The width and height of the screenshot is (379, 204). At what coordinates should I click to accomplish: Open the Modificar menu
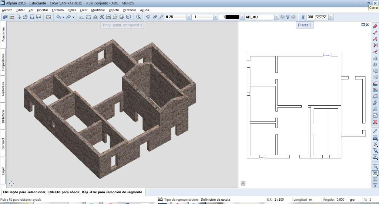[98, 10]
